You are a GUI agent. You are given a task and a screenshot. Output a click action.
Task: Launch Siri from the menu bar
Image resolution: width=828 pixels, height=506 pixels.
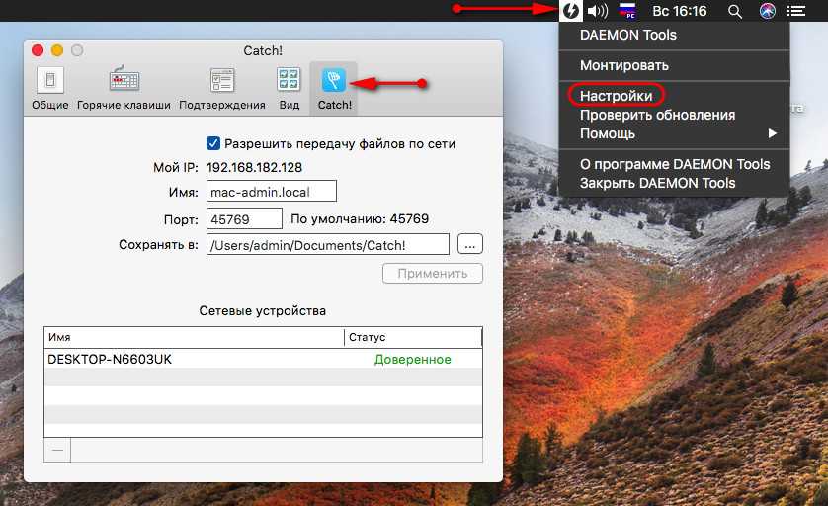pyautogui.click(x=768, y=11)
